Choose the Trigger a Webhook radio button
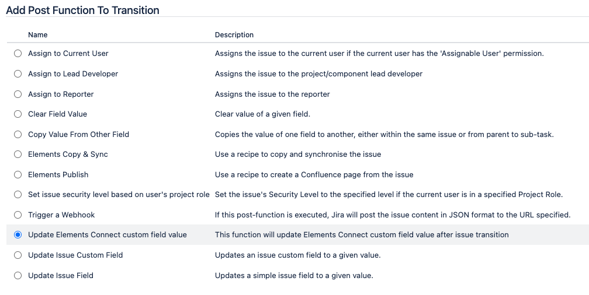This screenshot has width=589, height=295. point(18,215)
